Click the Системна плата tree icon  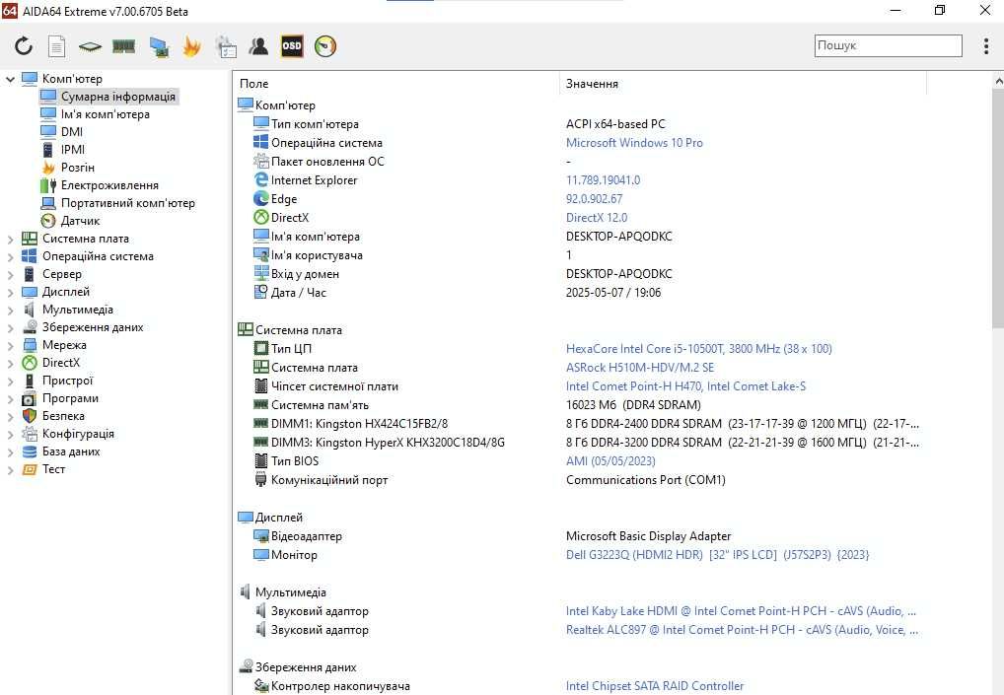pyautogui.click(x=30, y=239)
